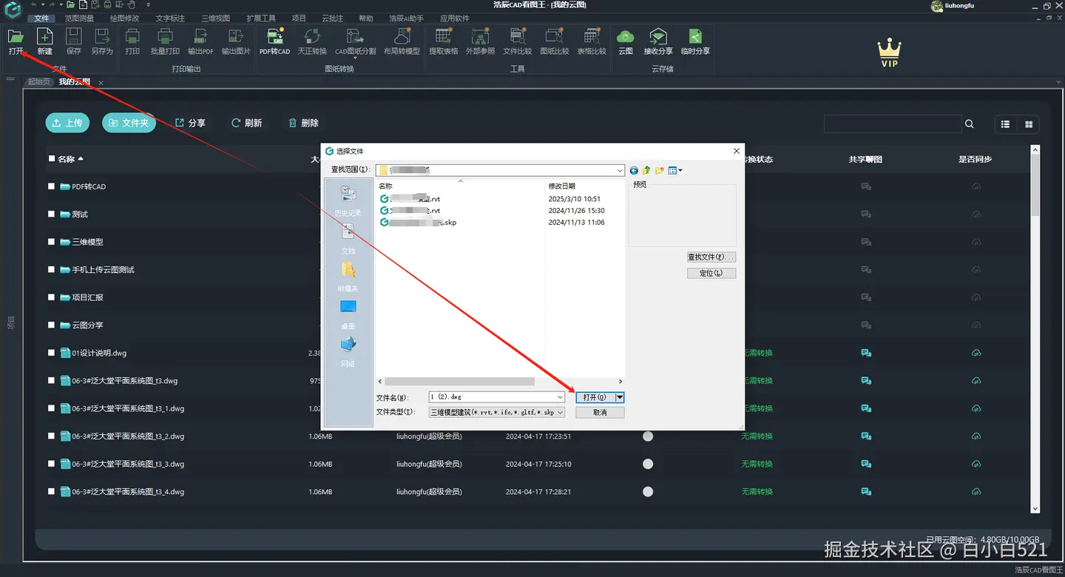Check the box for 三维模型 folder
The width and height of the screenshot is (1065, 577).
(52, 242)
